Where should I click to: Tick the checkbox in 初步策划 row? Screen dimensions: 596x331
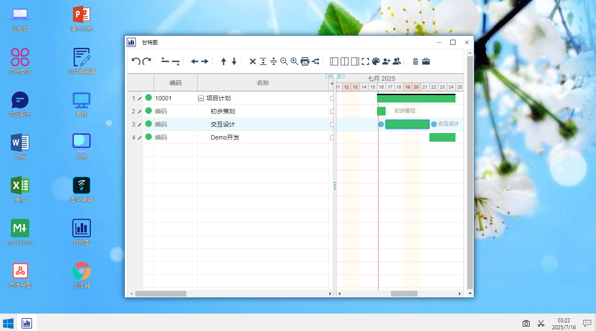tap(332, 111)
